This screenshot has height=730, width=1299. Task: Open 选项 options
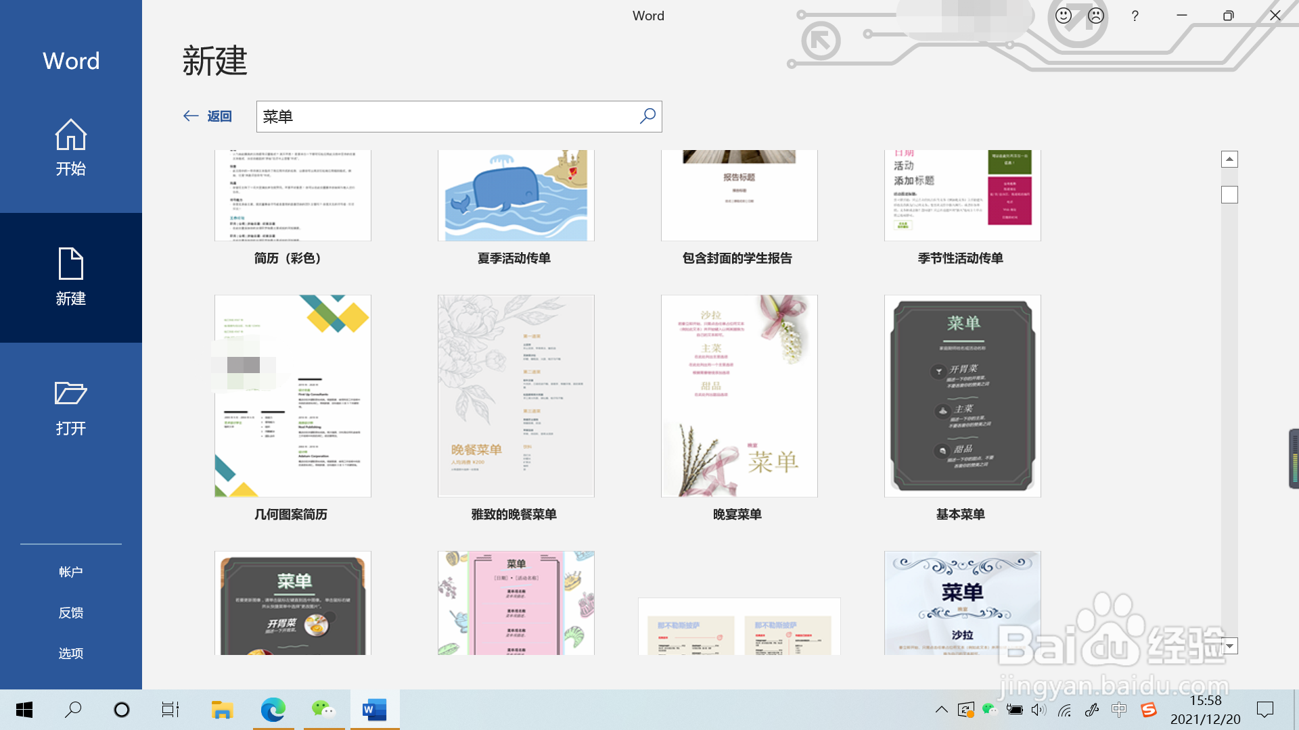pos(71,653)
